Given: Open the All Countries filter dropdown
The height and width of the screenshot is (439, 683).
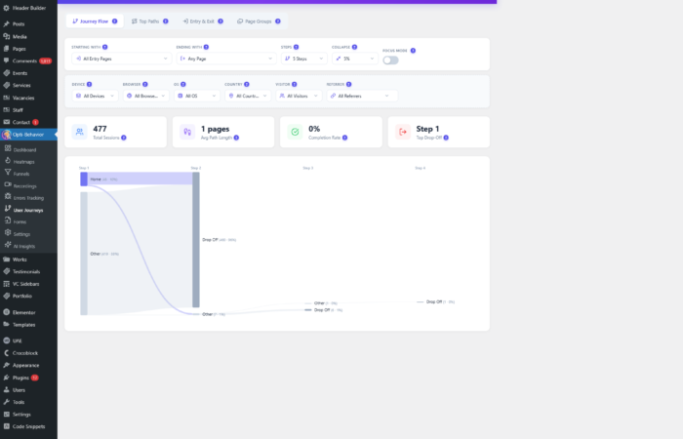Looking at the screenshot, I should pos(248,96).
